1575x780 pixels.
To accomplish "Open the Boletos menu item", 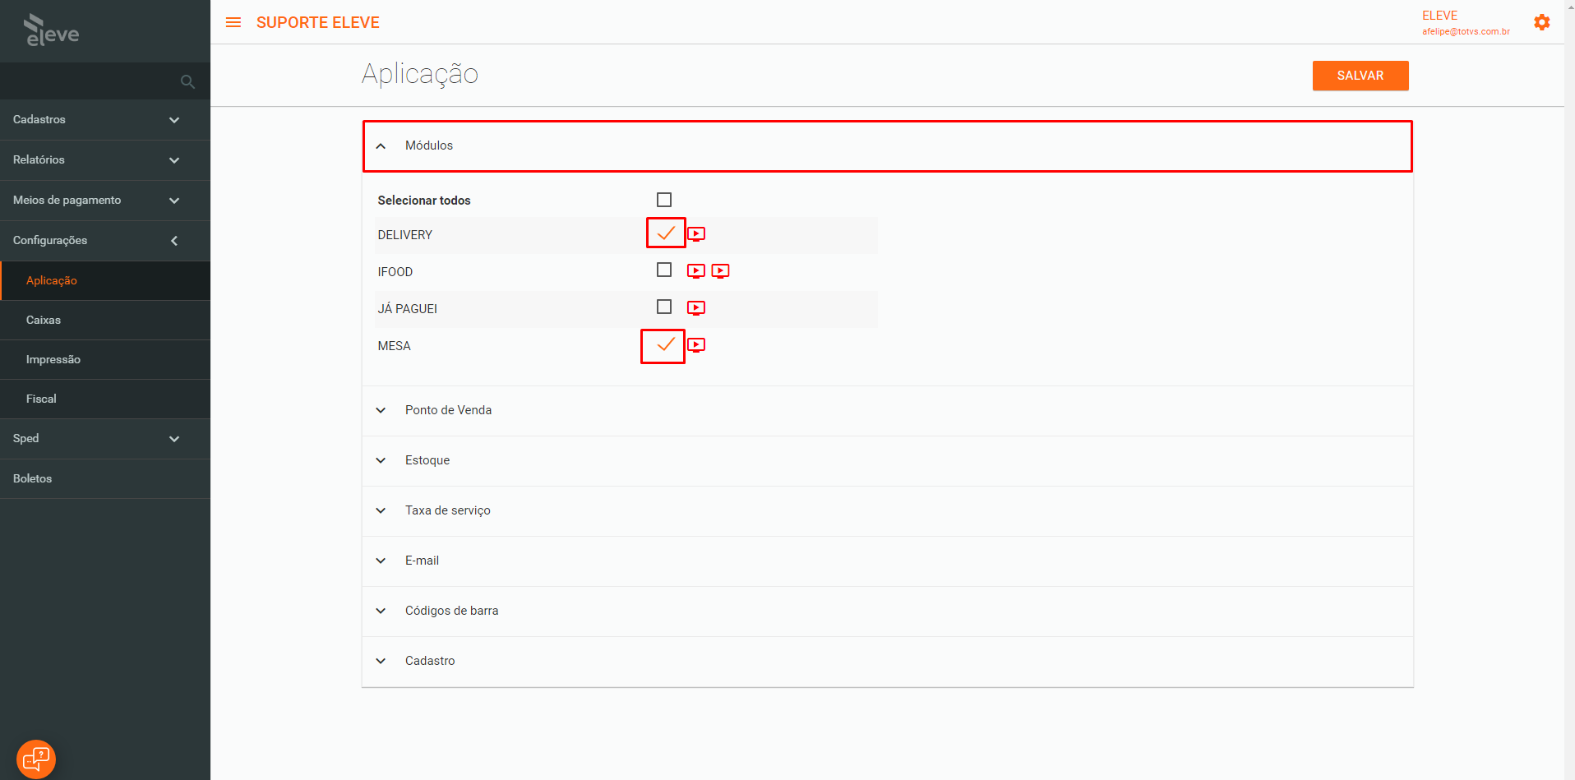I will pos(105,478).
